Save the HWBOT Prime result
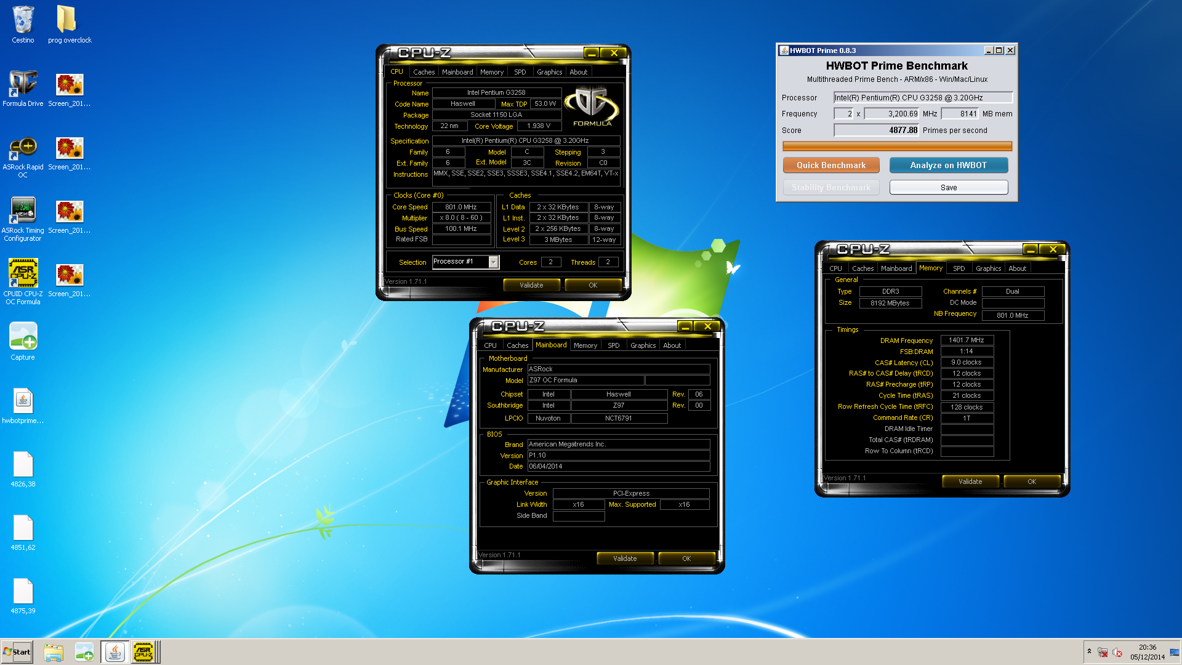 pyautogui.click(x=949, y=187)
